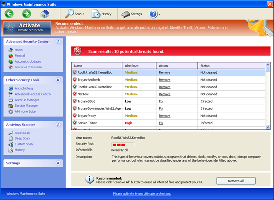
Task: Click the green back arrow icon
Action: tap(9, 14)
